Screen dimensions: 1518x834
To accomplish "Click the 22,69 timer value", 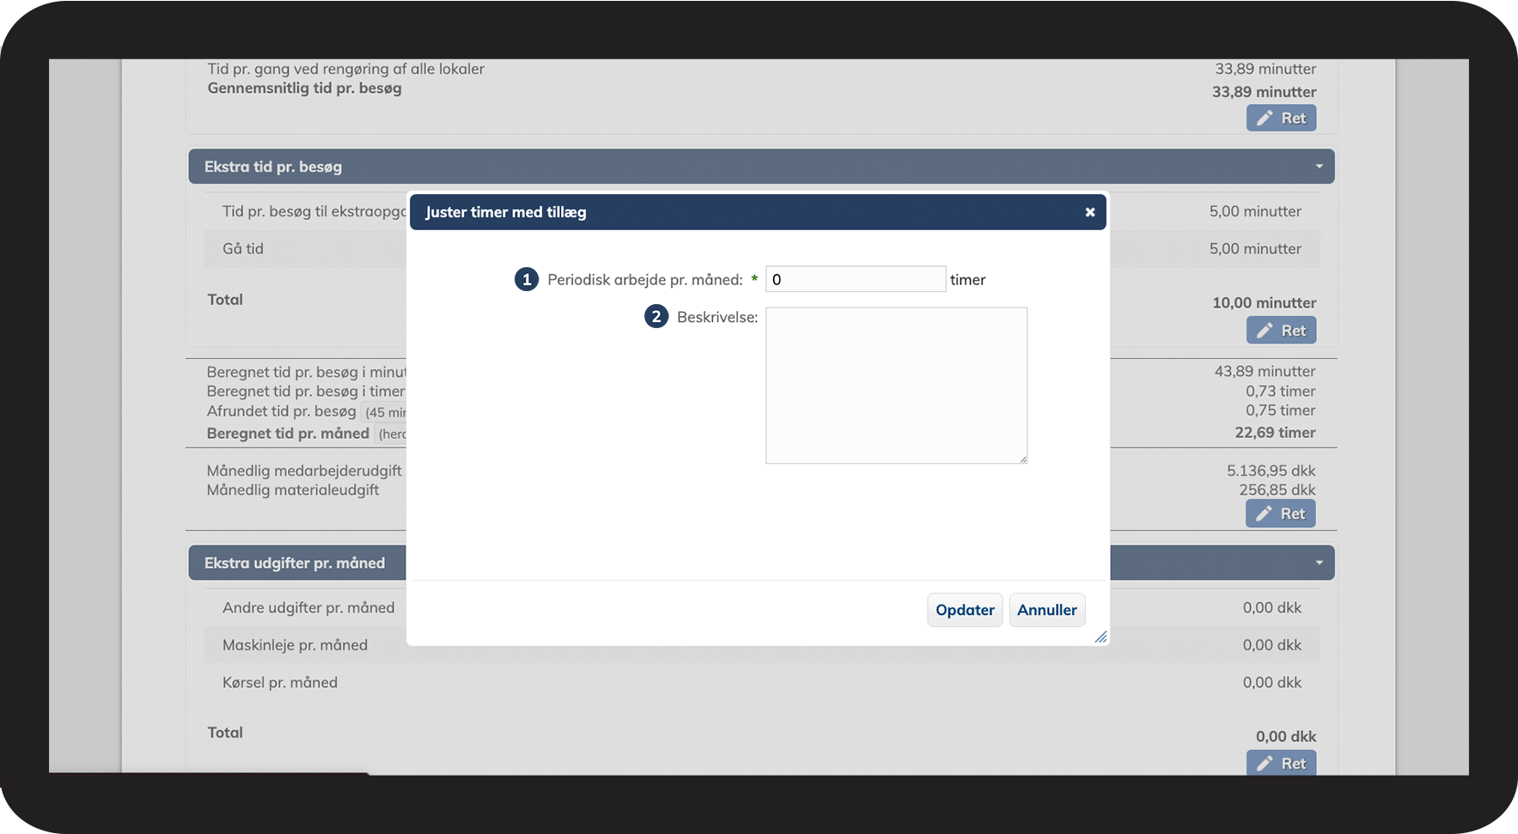I will coord(1275,433).
